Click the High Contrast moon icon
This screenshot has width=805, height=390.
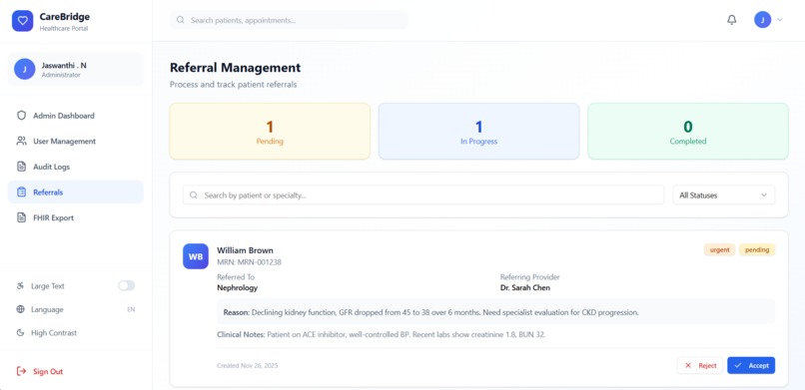[21, 332]
